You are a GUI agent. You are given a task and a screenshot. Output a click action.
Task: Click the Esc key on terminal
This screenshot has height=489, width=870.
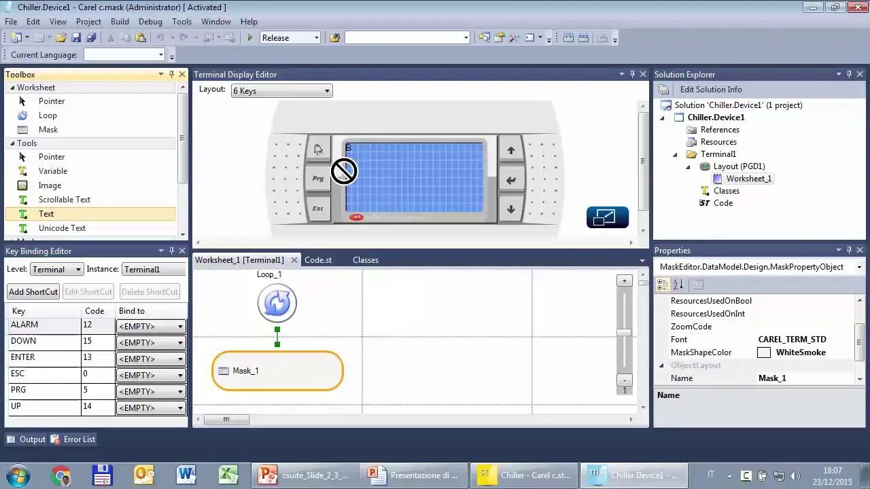pyautogui.click(x=318, y=208)
